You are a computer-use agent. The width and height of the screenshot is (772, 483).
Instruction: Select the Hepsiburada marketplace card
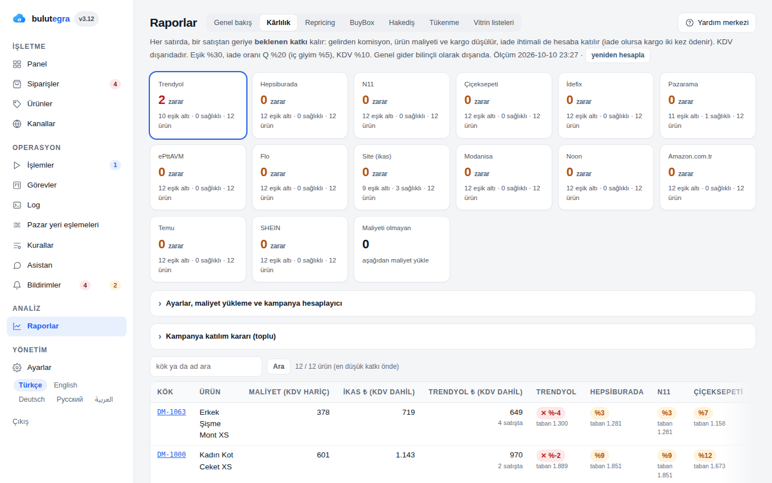(x=300, y=105)
